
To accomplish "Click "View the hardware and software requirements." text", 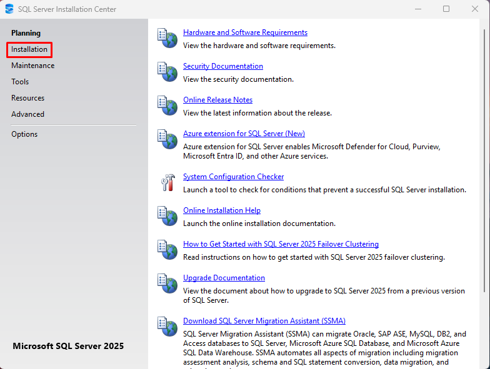I will coord(259,46).
